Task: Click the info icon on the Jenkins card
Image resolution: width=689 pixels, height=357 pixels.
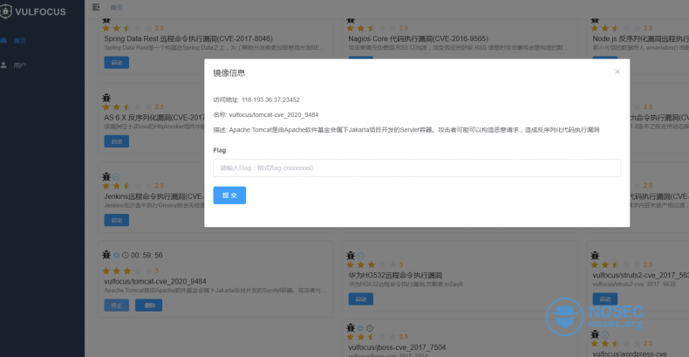Action: pyautogui.click(x=117, y=176)
